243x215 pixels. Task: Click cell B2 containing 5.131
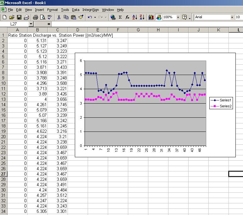click(x=37, y=41)
